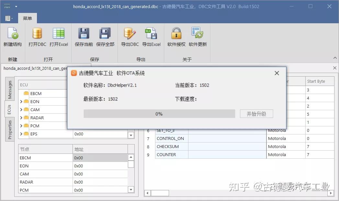
Task: Select the 菜单 ribbon tab
Action: [28, 18]
